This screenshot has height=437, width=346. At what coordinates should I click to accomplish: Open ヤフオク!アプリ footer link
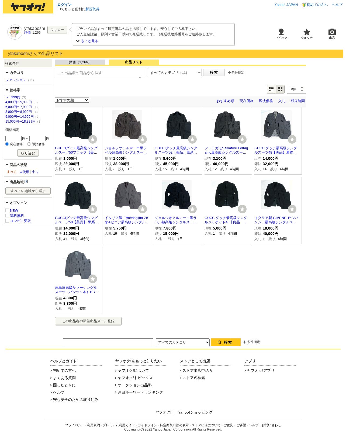[261, 371]
